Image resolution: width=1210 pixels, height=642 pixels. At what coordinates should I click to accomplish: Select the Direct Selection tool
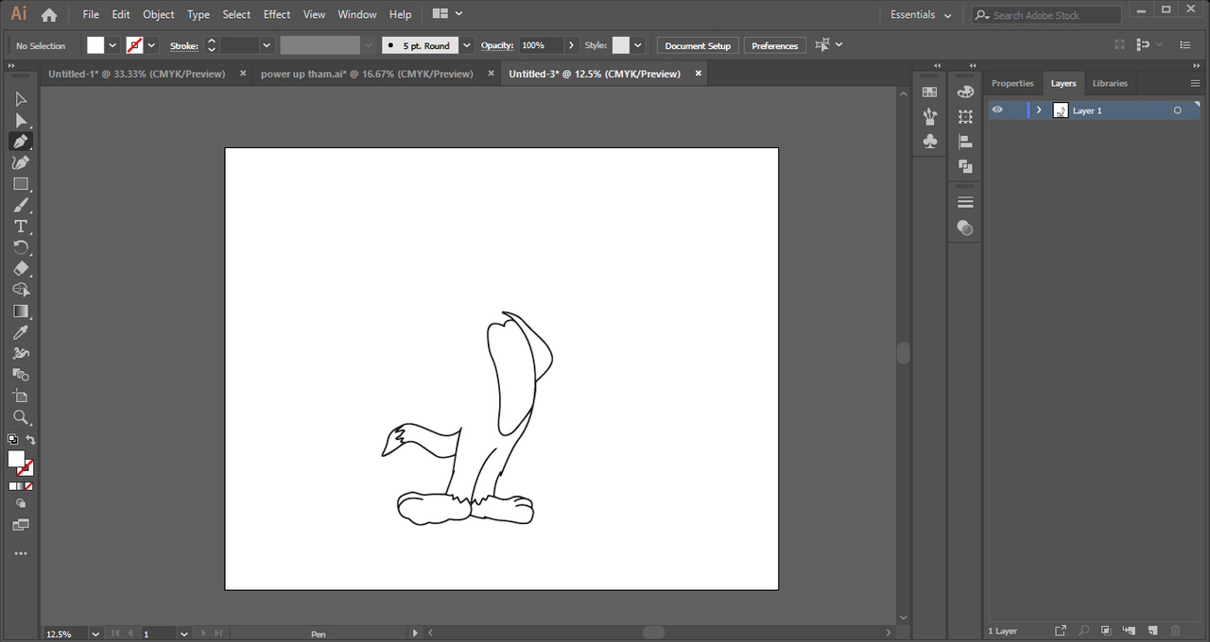click(21, 121)
